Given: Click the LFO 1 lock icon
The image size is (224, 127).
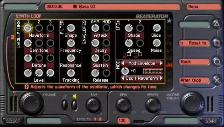Looking at the screenshot, I should (x=125, y=56).
